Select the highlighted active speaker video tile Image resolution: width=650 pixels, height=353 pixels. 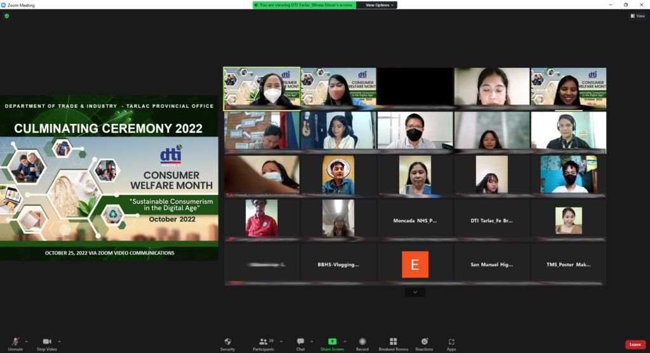pyautogui.click(x=262, y=88)
